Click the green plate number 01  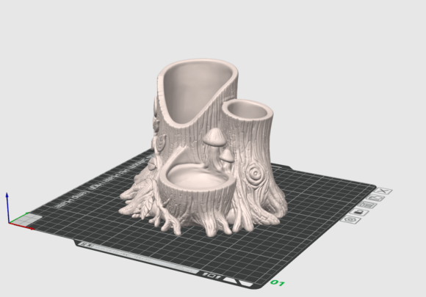[x=278, y=283]
